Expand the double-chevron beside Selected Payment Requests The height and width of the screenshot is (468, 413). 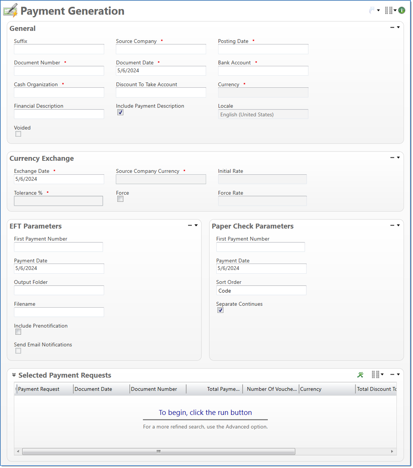pos(14,375)
